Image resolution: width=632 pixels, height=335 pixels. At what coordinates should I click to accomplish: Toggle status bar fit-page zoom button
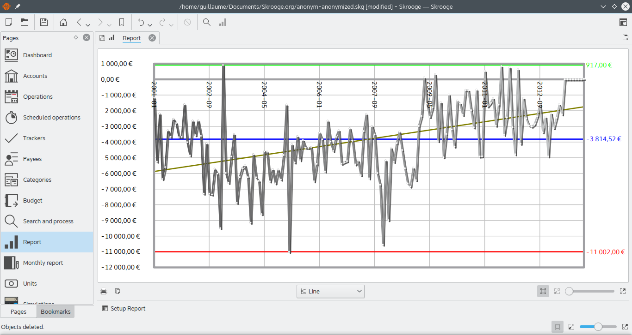[x=558, y=327]
